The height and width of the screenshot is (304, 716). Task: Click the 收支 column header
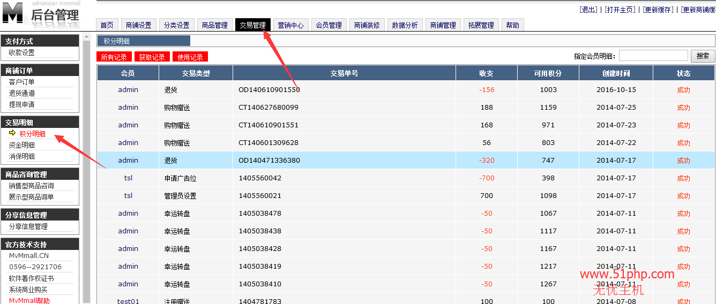487,73
